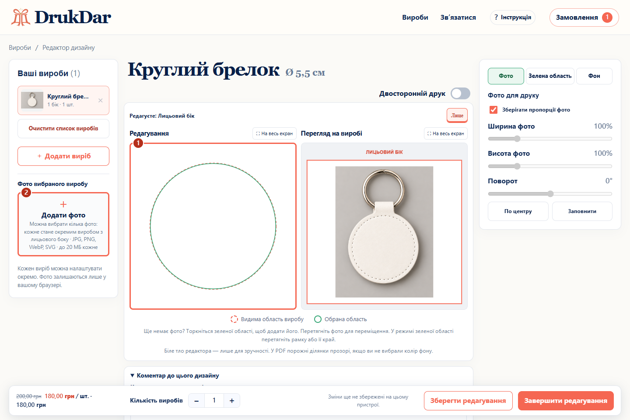
Task: Click the Заповнити button
Action: (x=582, y=211)
